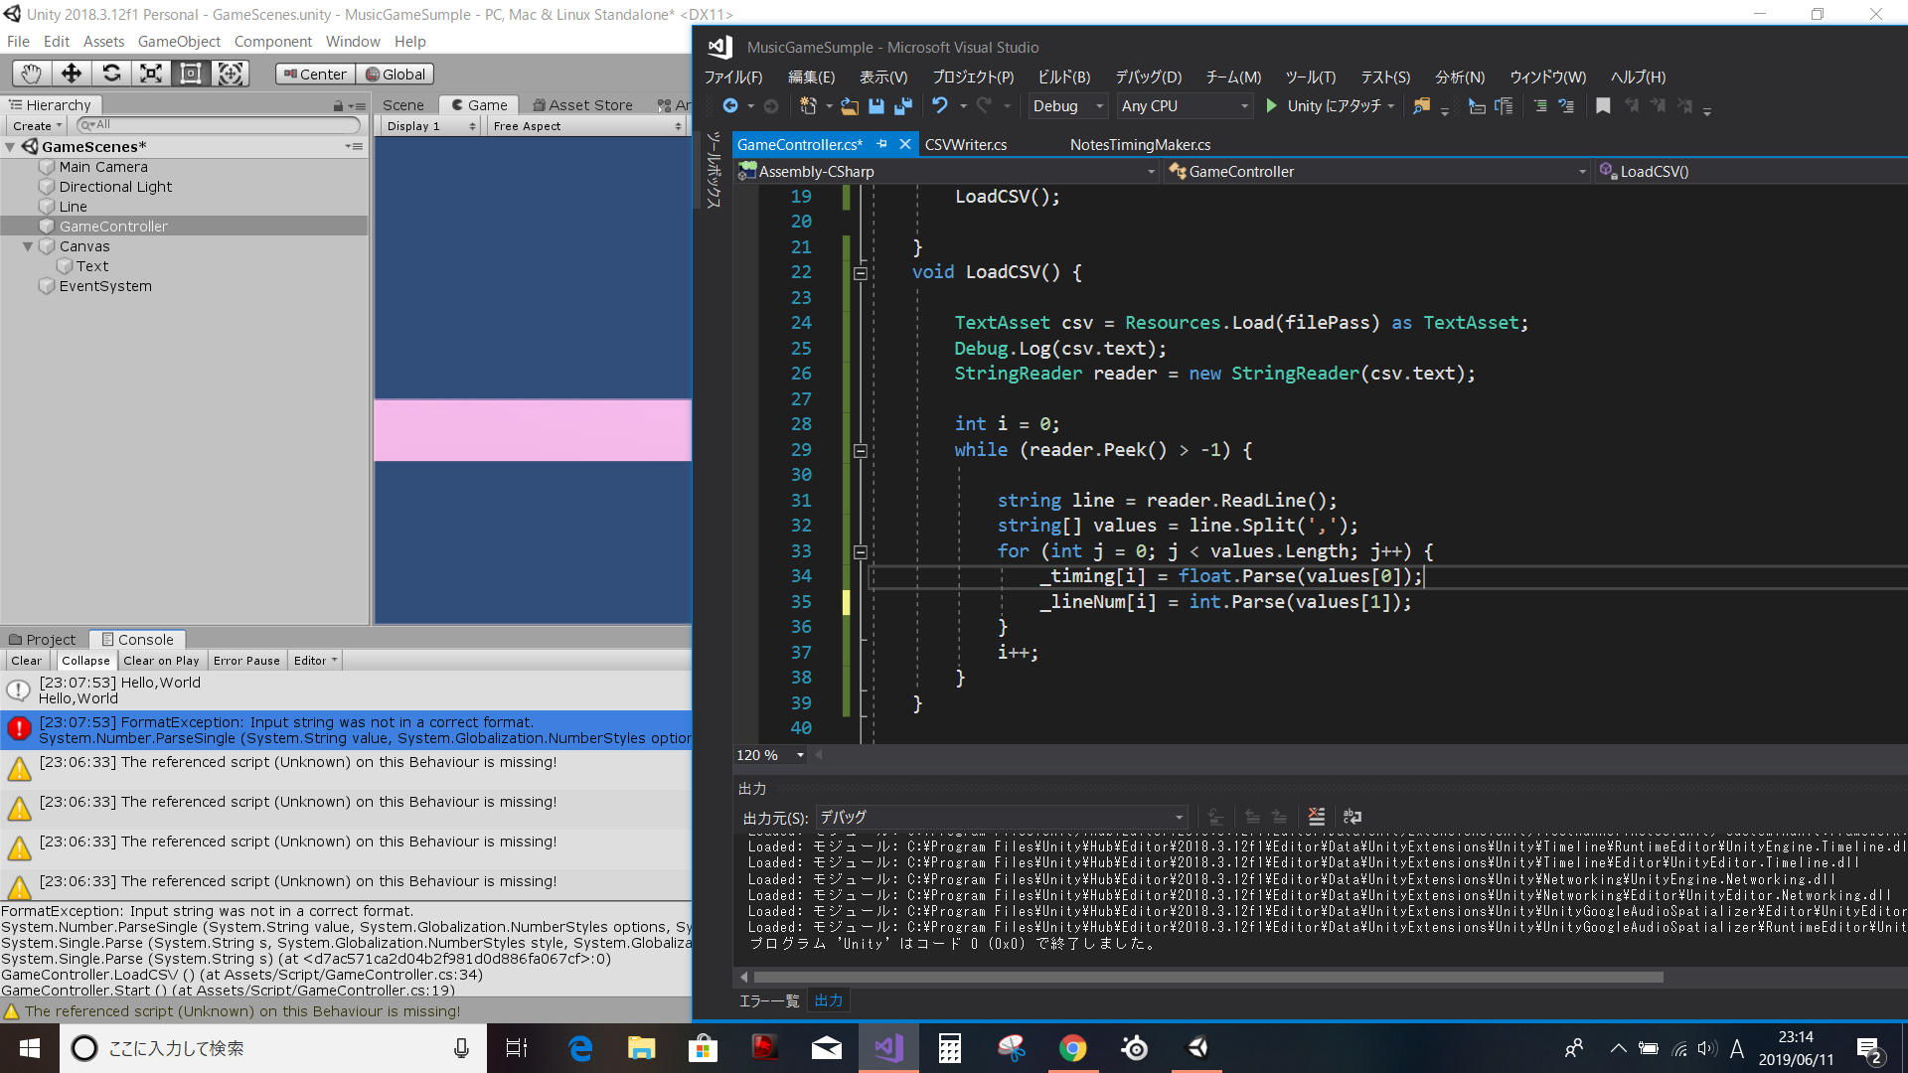Screen dimensions: 1908x1073
Task: Switch to the Unity Scene tab
Action: 402,105
